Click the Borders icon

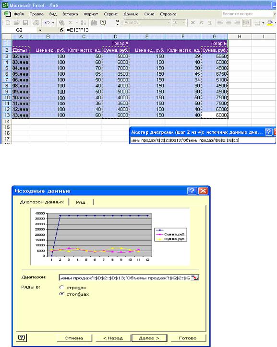point(257,23)
